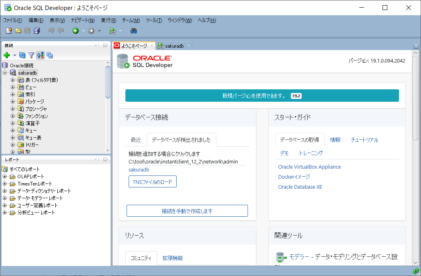Open the チュートリアル tab
The width and height of the screenshot is (421, 276).
(365, 140)
